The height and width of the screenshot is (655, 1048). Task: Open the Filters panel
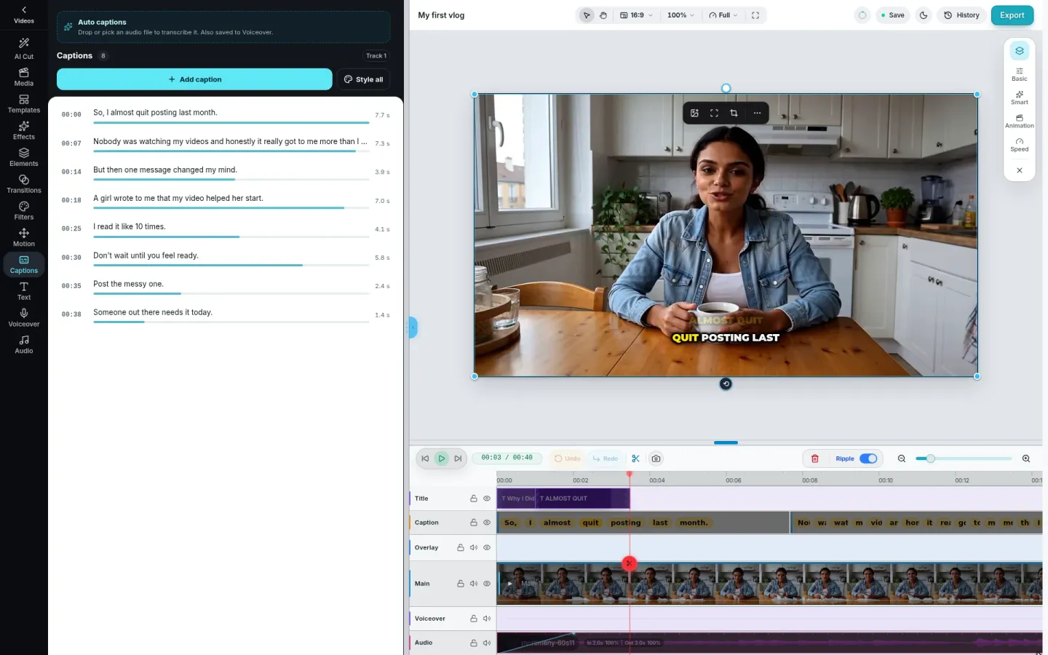click(x=24, y=211)
